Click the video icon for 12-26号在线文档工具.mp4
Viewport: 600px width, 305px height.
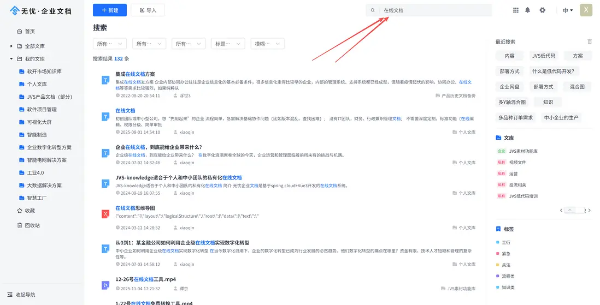pyautogui.click(x=105, y=285)
